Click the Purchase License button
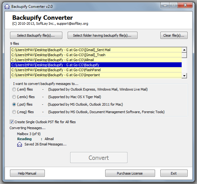Image resolution: width=197 pixels, height=184 pixels. (130, 173)
